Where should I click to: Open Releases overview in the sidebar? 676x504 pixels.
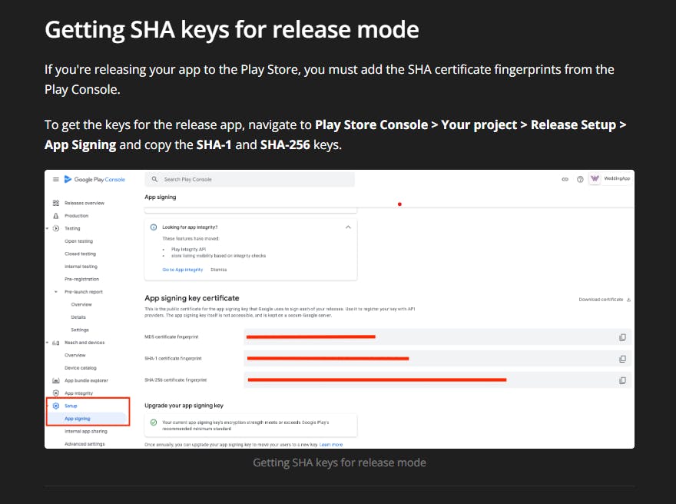(84, 203)
